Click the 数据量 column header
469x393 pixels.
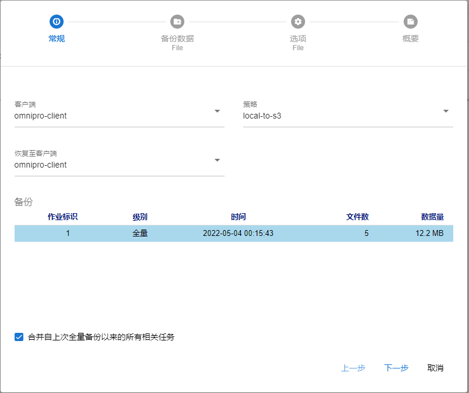pos(432,217)
